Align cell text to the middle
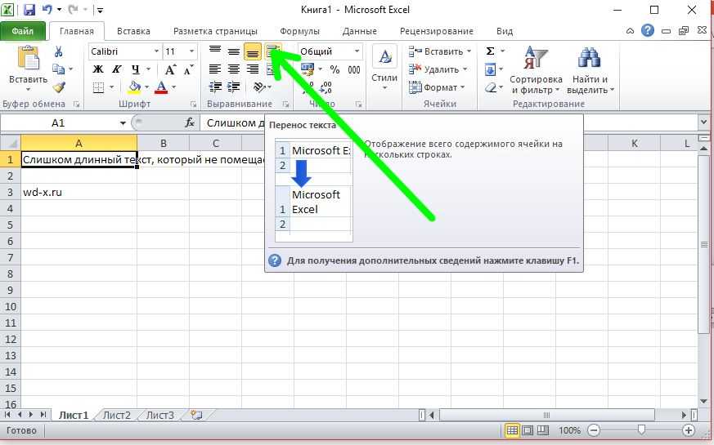Viewport: 714px width, 445px height. pyautogui.click(x=234, y=51)
